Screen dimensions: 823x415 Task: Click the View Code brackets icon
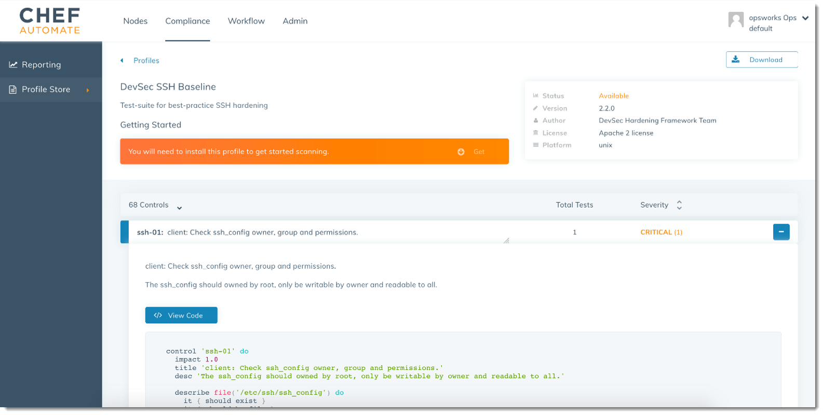click(158, 315)
